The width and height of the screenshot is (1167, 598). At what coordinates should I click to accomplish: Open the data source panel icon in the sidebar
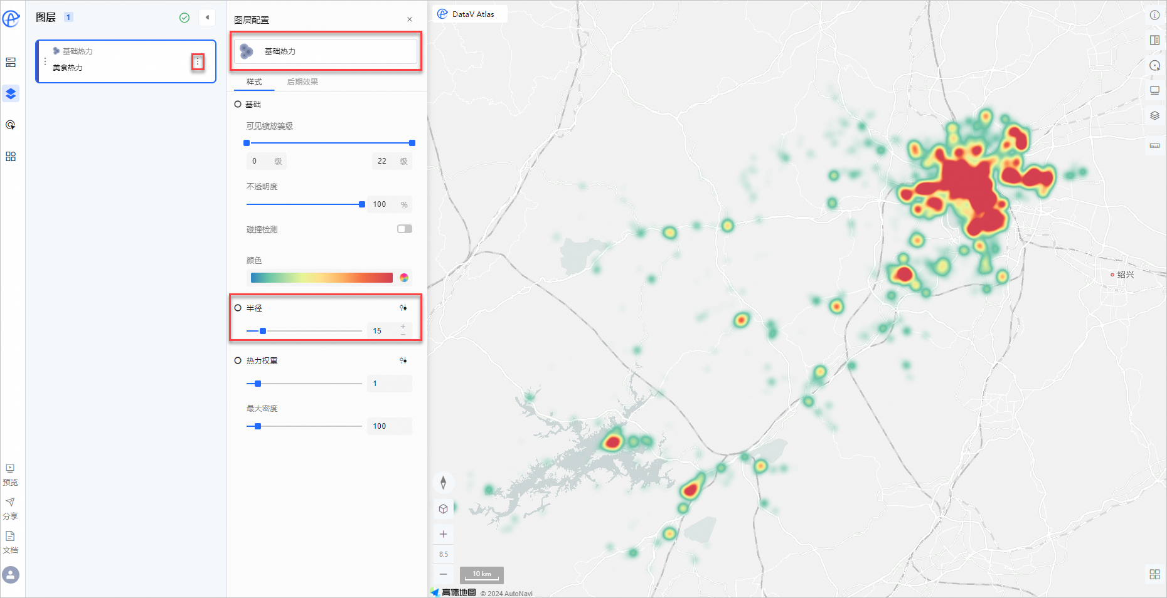[11, 63]
